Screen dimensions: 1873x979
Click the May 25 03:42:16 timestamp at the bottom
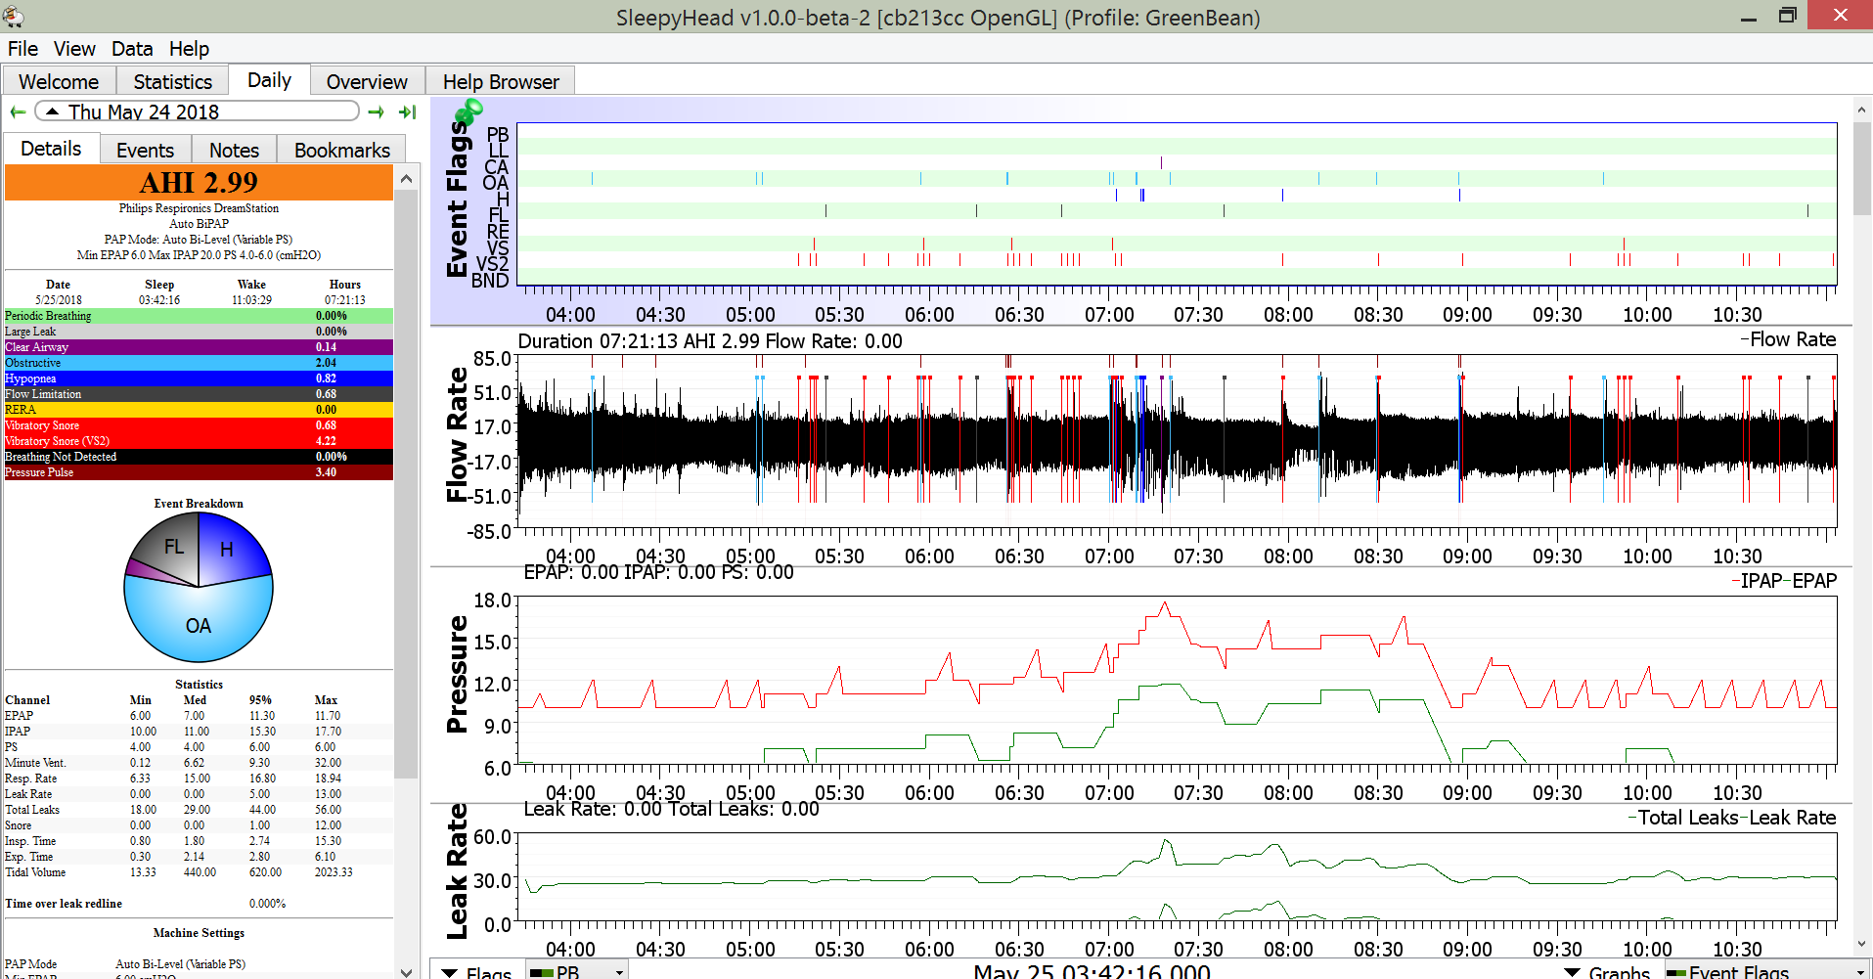pyautogui.click(x=1092, y=971)
